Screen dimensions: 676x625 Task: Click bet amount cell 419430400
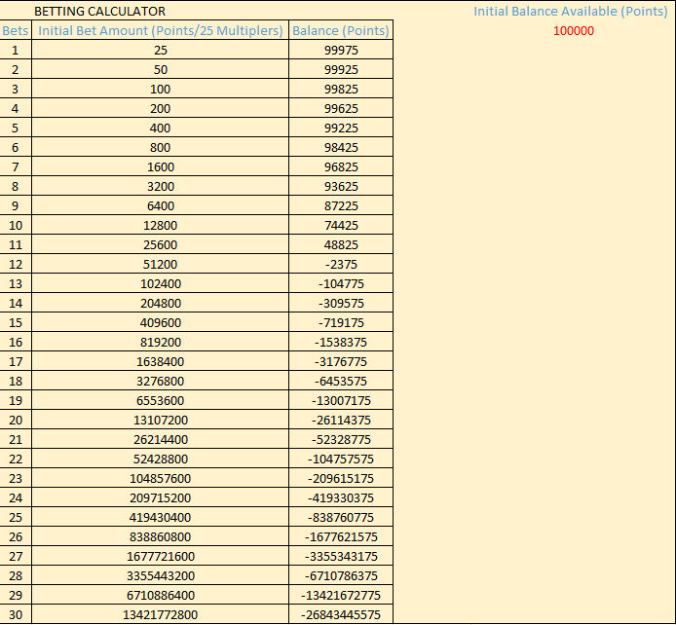(161, 517)
